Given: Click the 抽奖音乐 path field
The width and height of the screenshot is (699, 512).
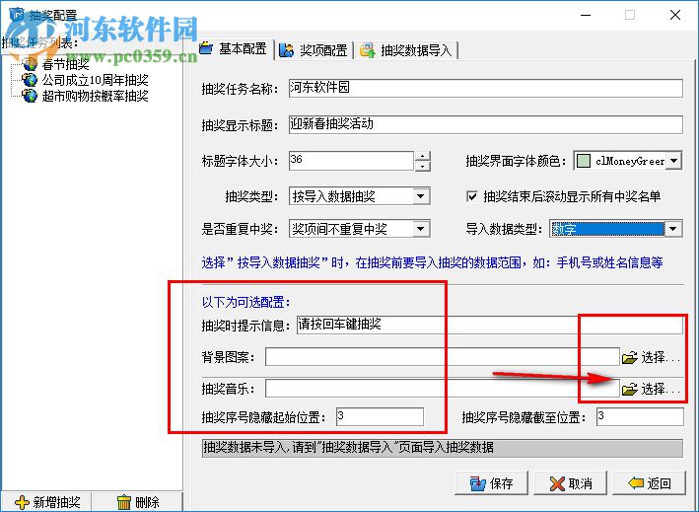Looking at the screenshot, I should tap(443, 389).
